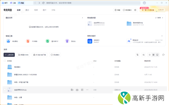Select the 2024.zip file name
The height and width of the screenshot is (105, 169).
[20, 90]
